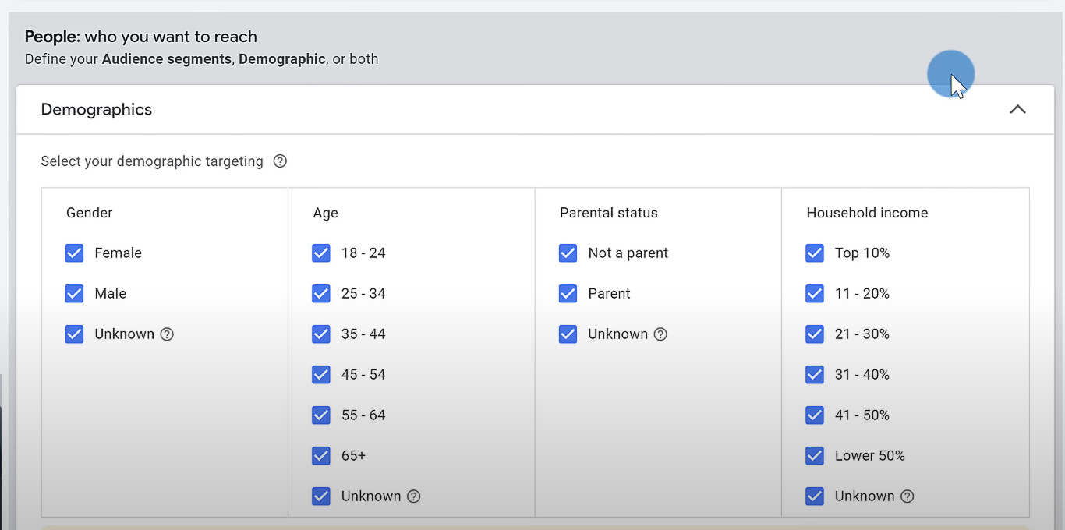Uncheck the 55 - 64 age range
The image size is (1065, 530).
(321, 415)
